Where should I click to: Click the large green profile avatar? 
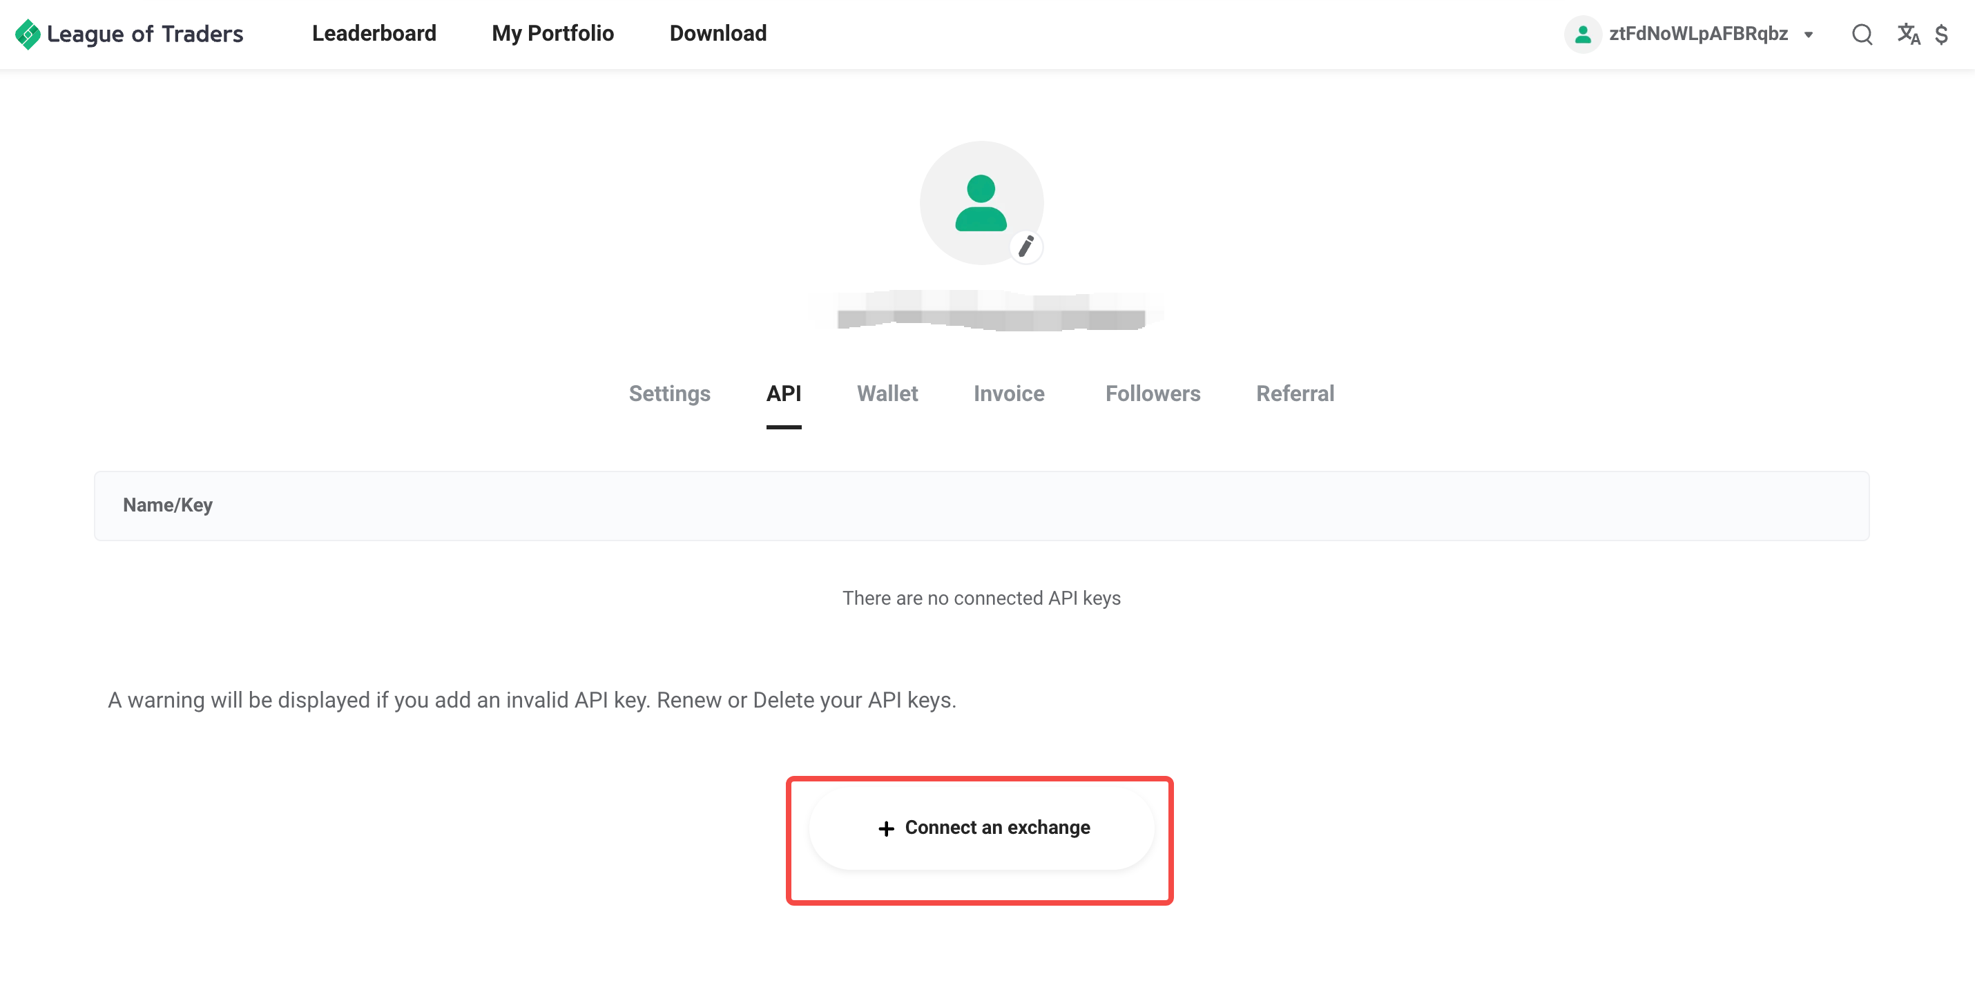point(981,202)
